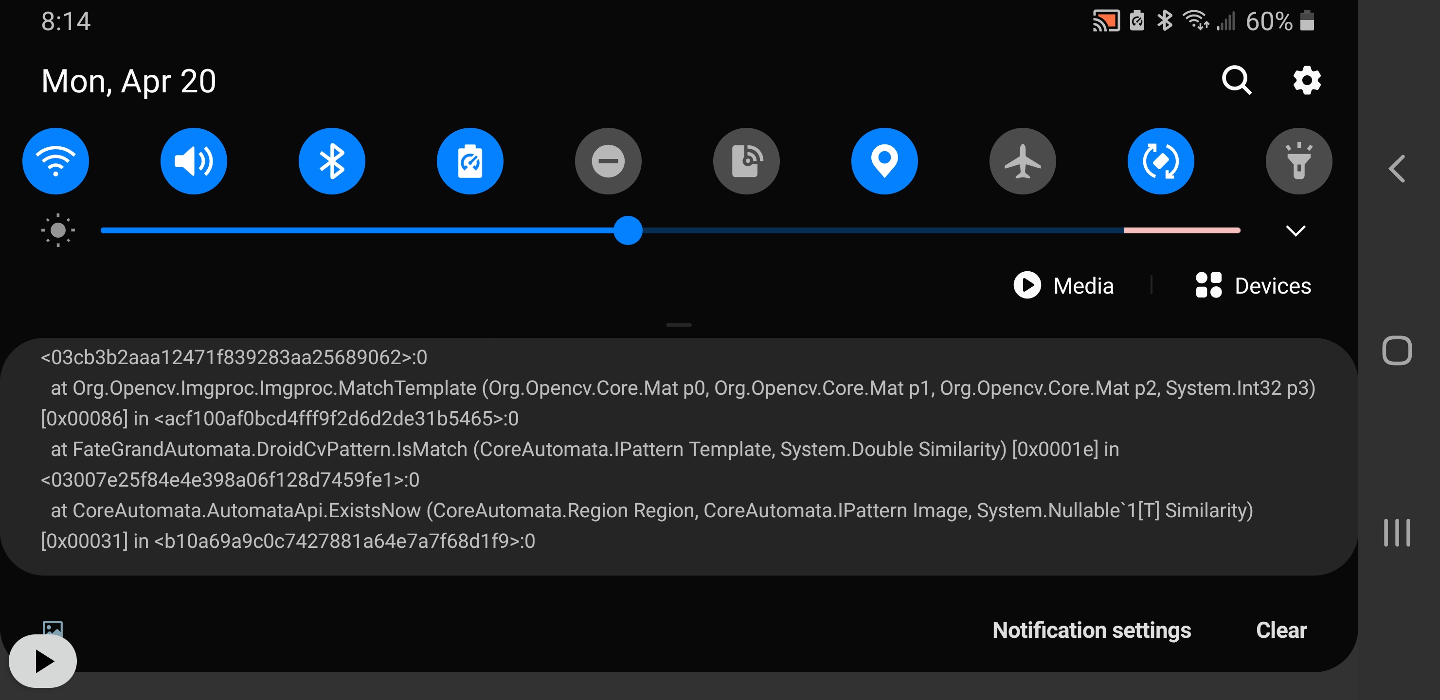The width and height of the screenshot is (1440, 700).
Task: Tap the Recents navigation button
Action: pyautogui.click(x=1397, y=532)
